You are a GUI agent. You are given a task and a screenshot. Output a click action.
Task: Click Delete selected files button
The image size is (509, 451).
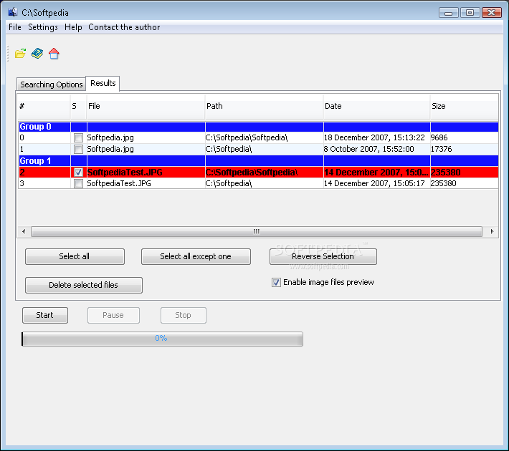click(84, 285)
